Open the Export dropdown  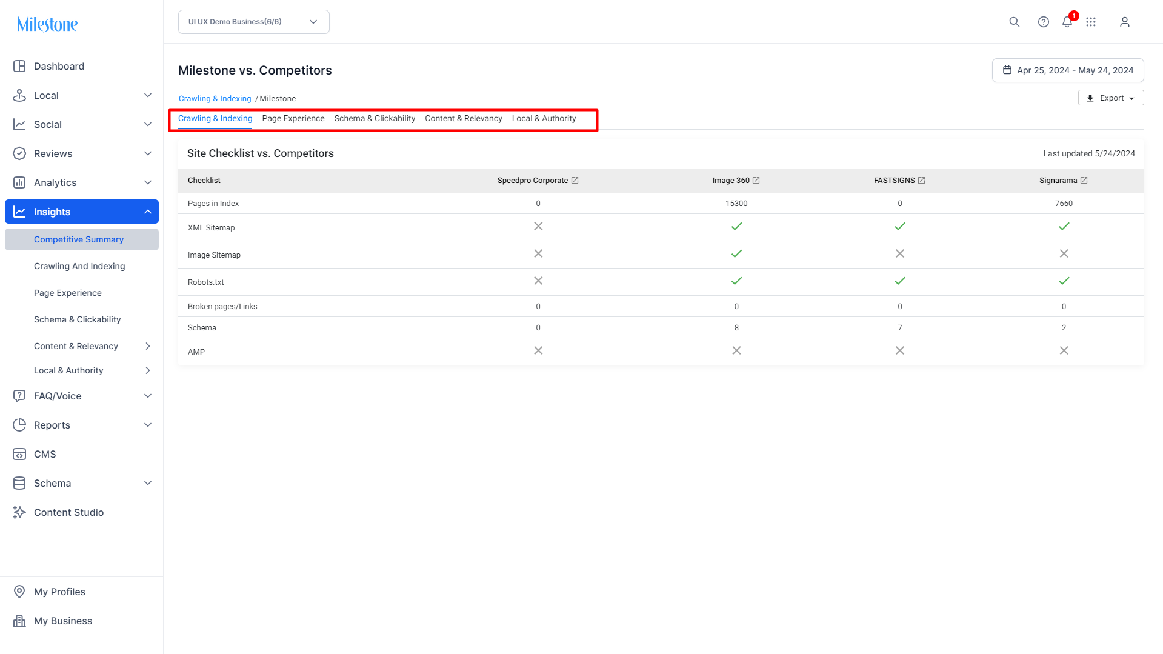[x=1111, y=98]
